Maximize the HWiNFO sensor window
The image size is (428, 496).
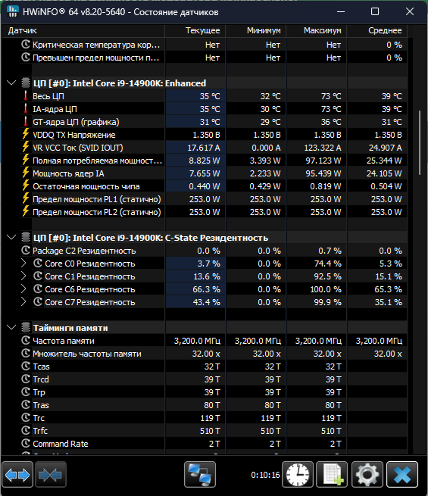pyautogui.click(x=375, y=11)
